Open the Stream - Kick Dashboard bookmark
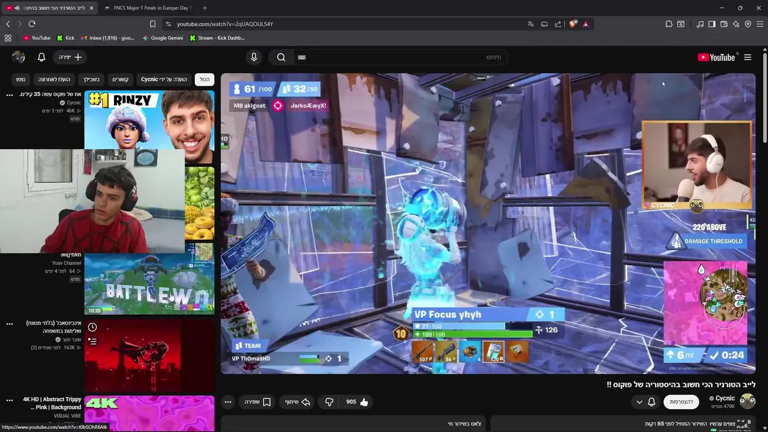The width and height of the screenshot is (768, 432). click(x=217, y=38)
